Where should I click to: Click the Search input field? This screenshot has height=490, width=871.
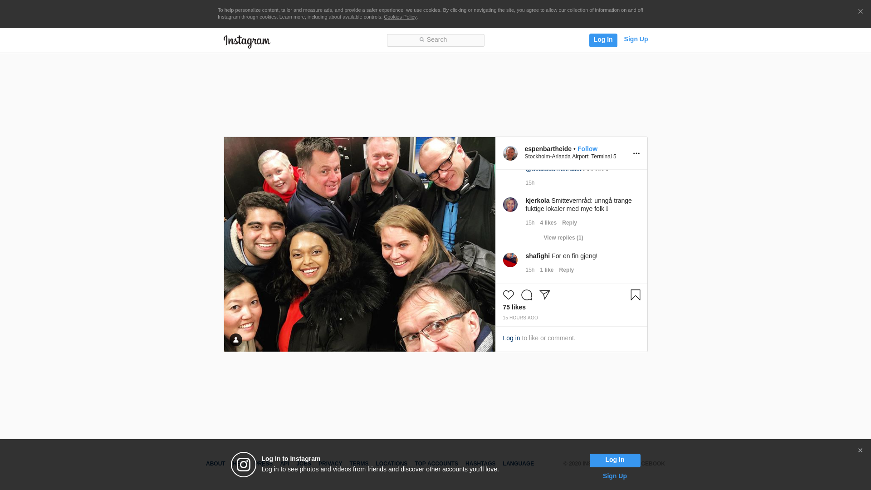pyautogui.click(x=435, y=40)
